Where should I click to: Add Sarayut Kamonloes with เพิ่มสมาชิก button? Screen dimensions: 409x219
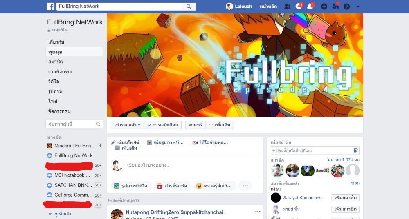pyautogui.click(x=345, y=198)
